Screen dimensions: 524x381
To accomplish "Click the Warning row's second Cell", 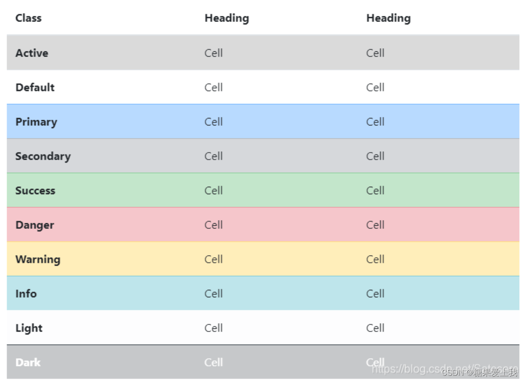I will 375,259.
